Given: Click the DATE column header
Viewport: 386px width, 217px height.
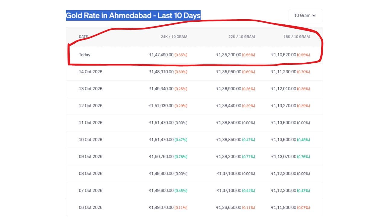Looking at the screenshot, I should (x=84, y=37).
